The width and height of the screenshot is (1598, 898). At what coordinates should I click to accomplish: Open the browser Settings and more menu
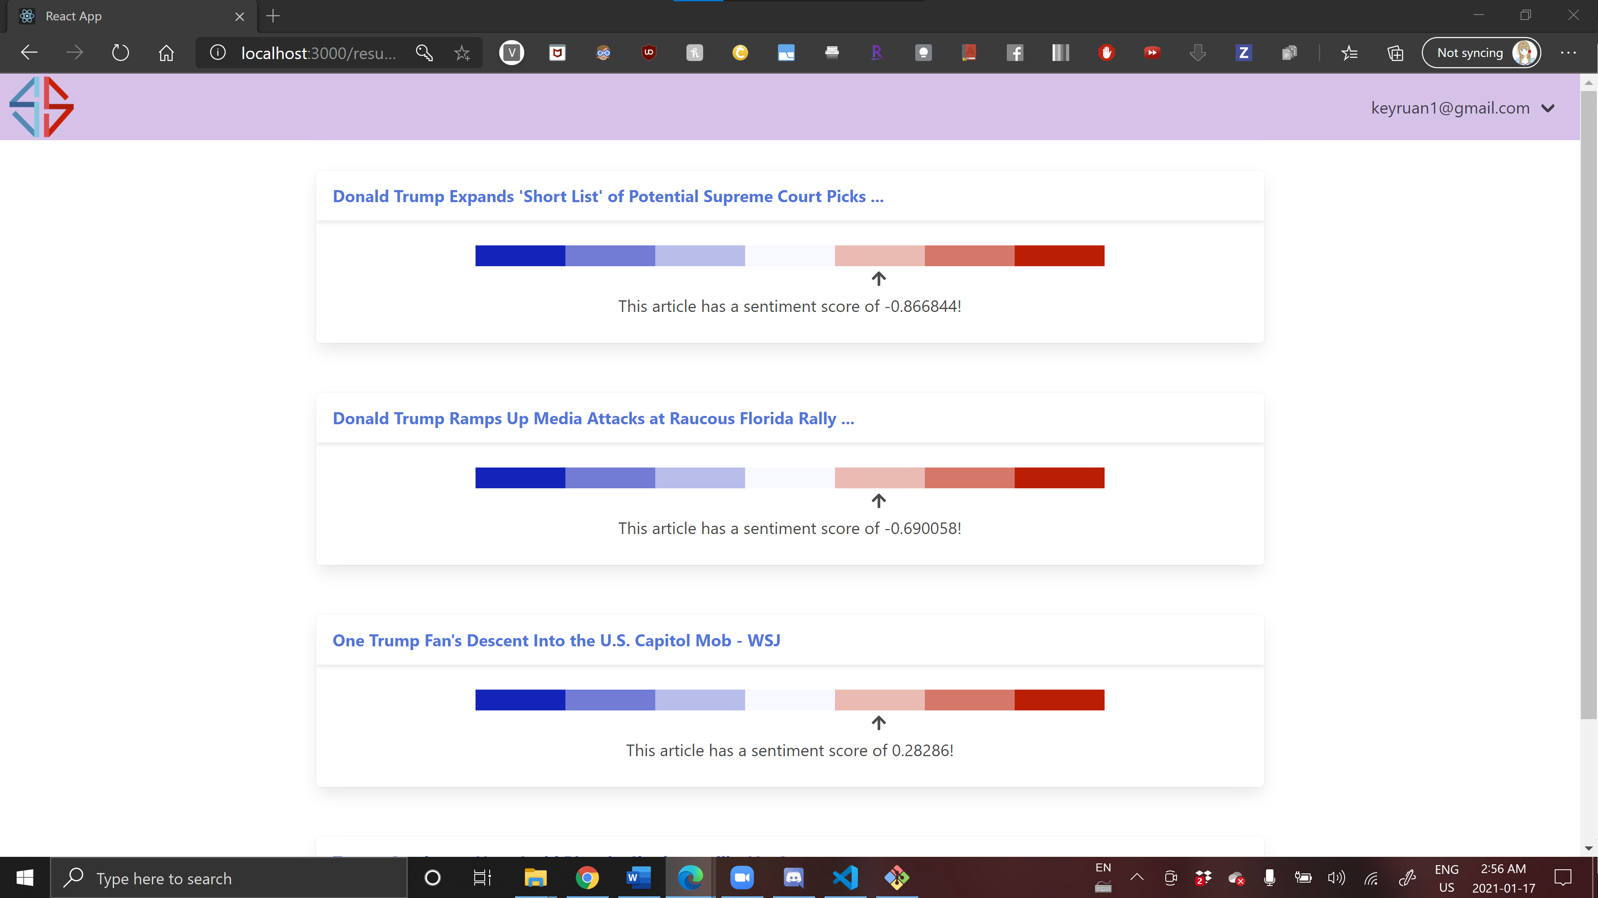tap(1568, 53)
